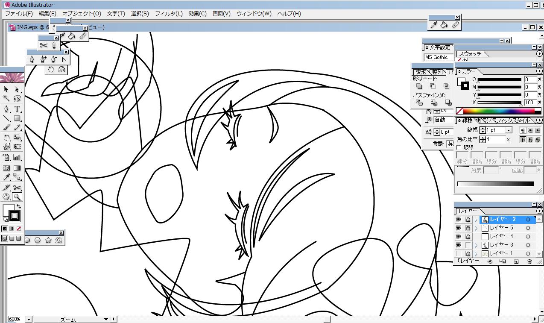This screenshot has width=544, height=323.
Task: Click Measure tool in top-right floating palette
Action: coord(455,25)
